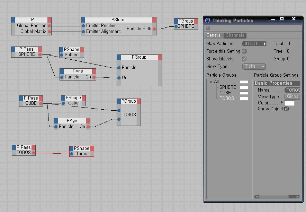Toggle Show Object in Basic Properties
306x212 pixels.
tap(286, 109)
